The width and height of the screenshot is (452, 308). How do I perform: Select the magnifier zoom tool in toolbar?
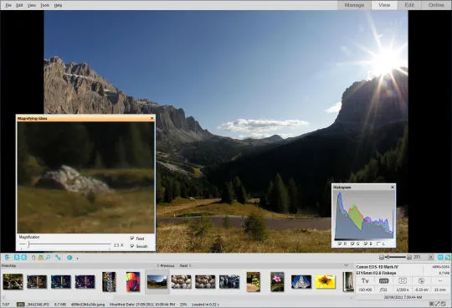tap(49, 257)
